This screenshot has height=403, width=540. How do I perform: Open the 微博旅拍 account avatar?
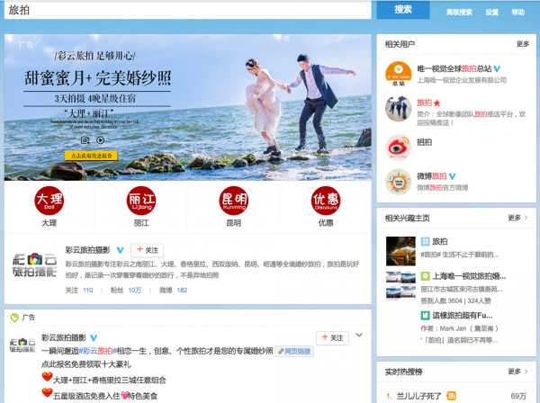tap(398, 182)
